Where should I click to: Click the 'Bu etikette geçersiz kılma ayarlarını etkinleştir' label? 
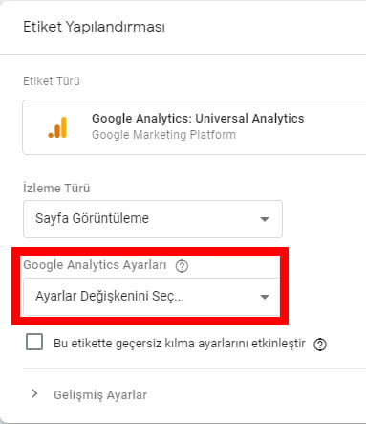pyautogui.click(x=180, y=344)
